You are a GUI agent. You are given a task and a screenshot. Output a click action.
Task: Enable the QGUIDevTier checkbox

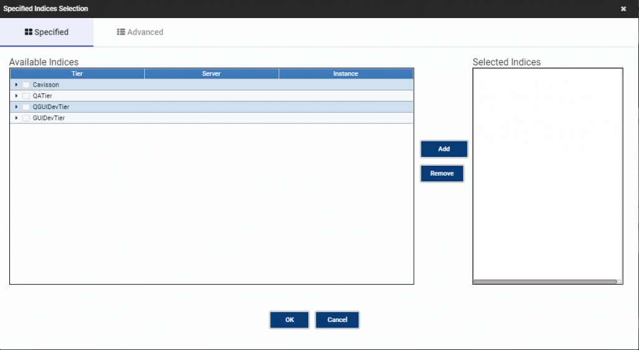(x=26, y=107)
